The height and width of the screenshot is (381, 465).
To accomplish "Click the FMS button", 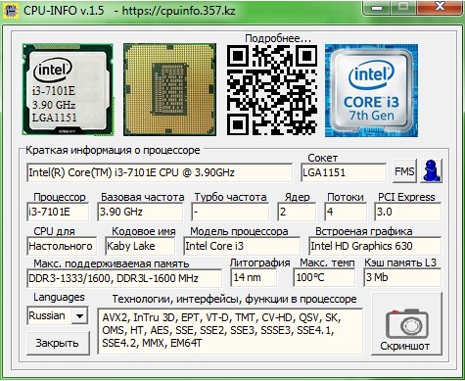I will (x=404, y=171).
